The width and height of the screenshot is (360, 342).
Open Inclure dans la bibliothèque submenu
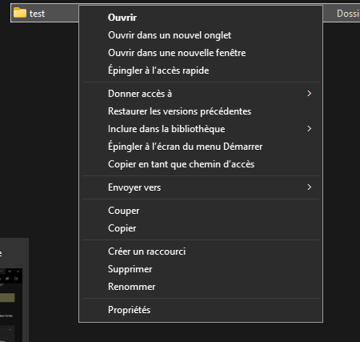(201, 129)
